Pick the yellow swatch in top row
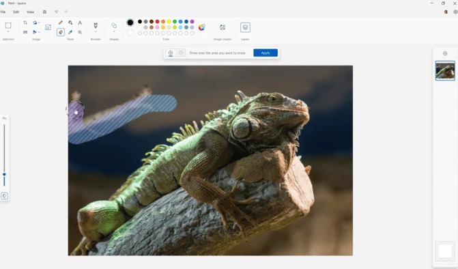458x269 pixels. tap(169, 22)
